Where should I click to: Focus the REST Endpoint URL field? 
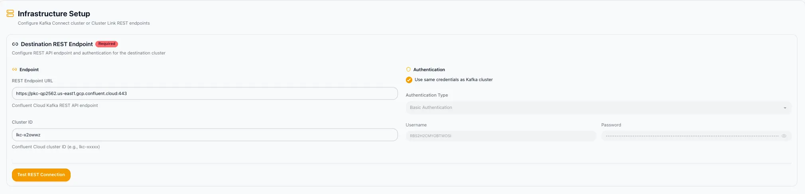(205, 93)
